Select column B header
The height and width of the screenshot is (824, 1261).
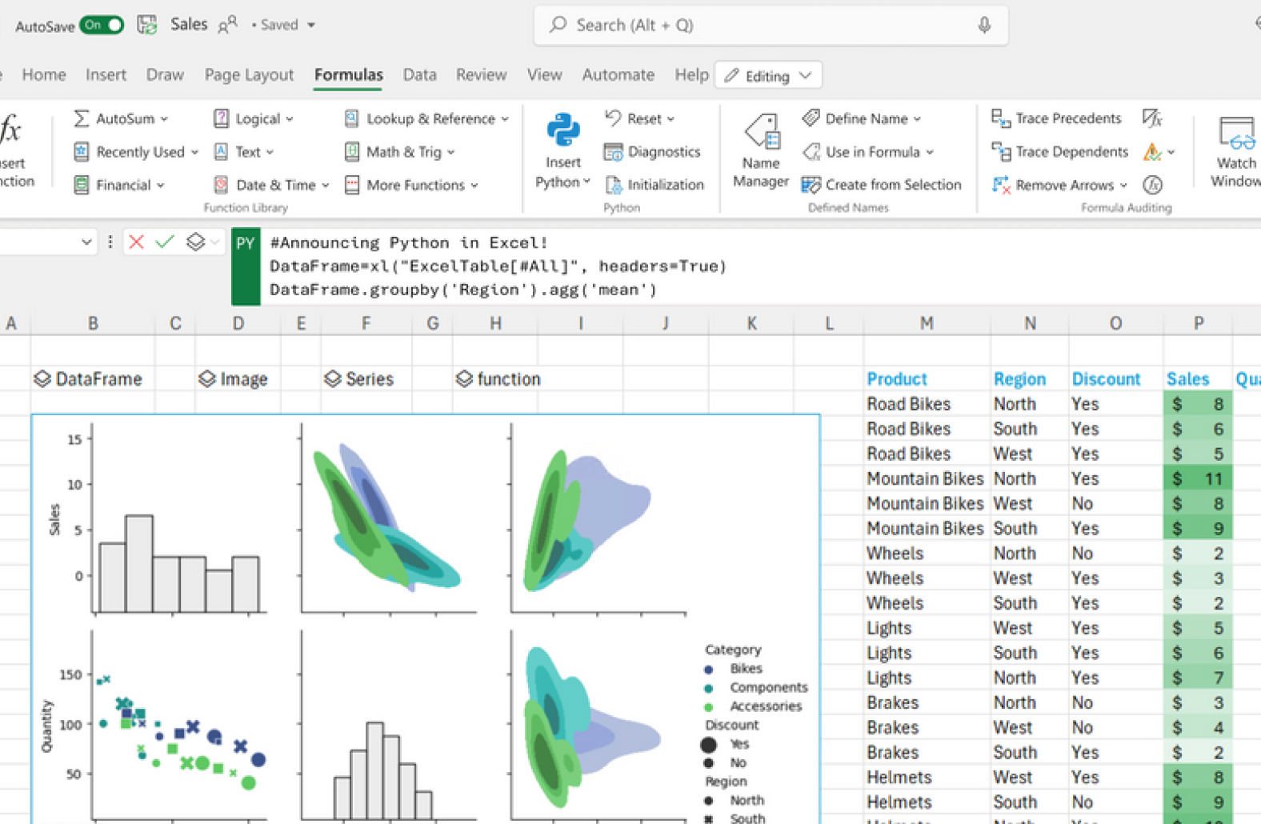93,323
